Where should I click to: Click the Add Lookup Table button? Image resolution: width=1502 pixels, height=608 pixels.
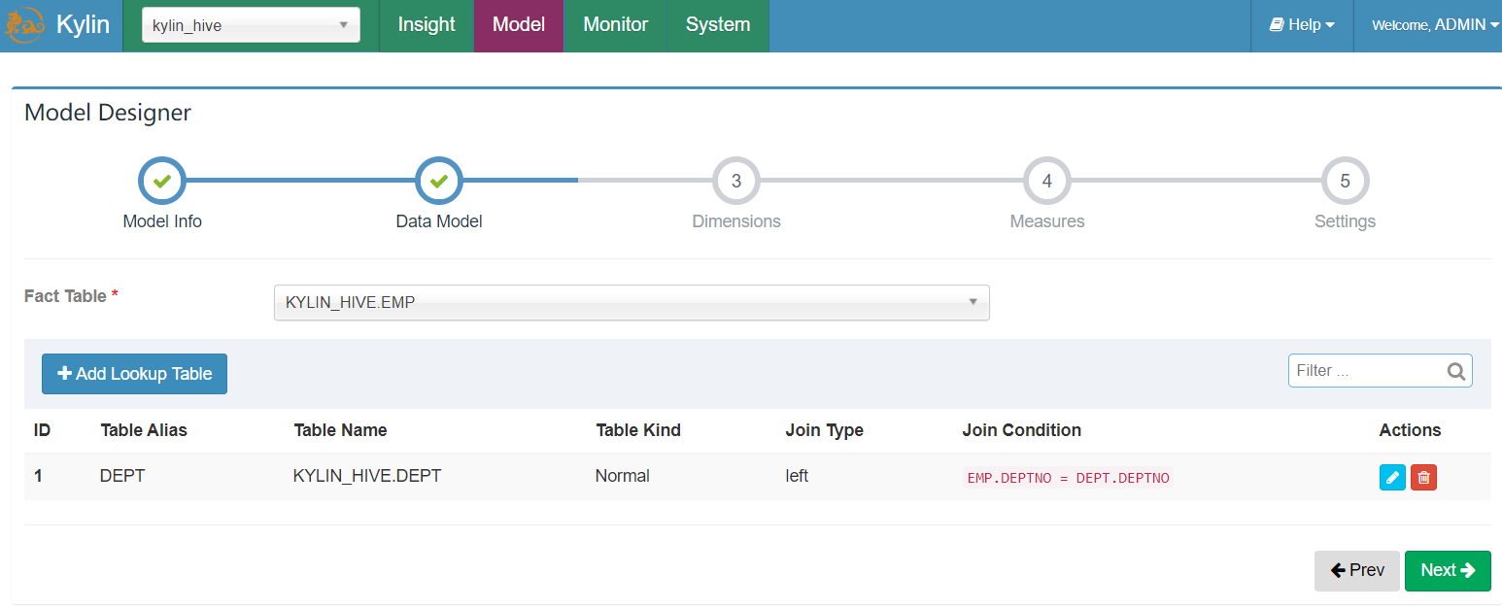134,374
